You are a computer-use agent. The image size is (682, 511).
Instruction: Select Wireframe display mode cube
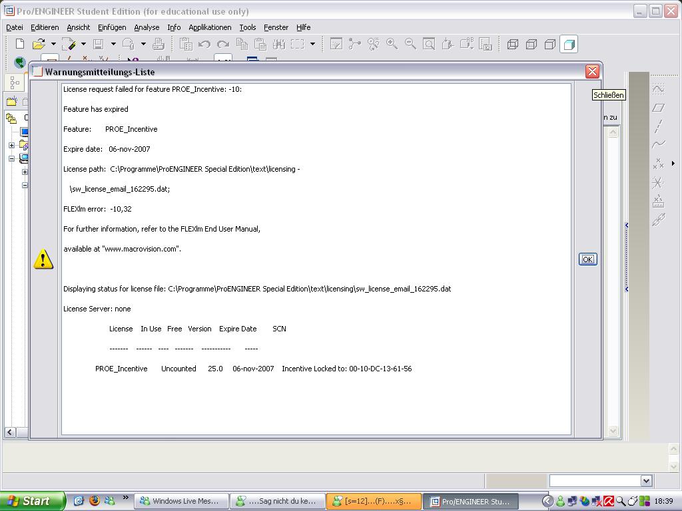coord(513,44)
